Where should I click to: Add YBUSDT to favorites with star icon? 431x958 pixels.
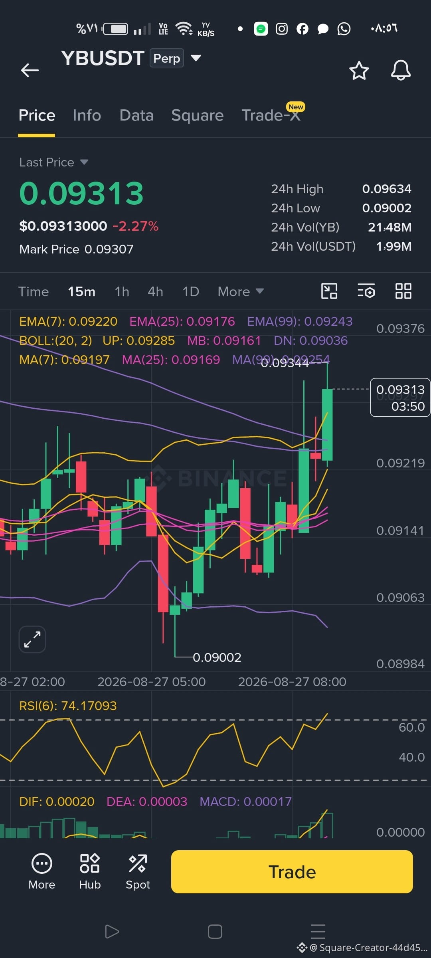(359, 71)
